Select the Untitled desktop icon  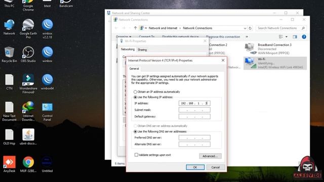click(47, 164)
